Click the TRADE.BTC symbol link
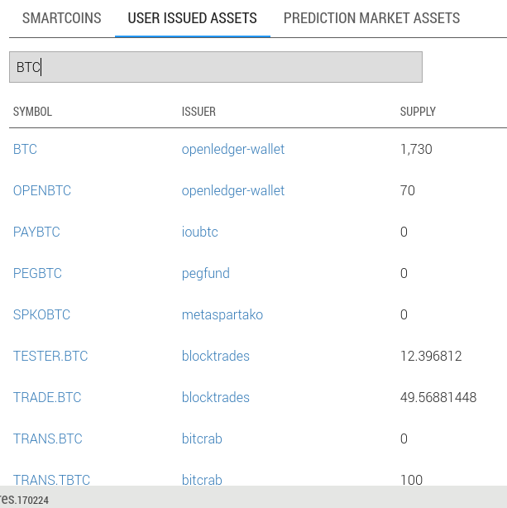Image resolution: width=507 pixels, height=508 pixels. pos(47,398)
